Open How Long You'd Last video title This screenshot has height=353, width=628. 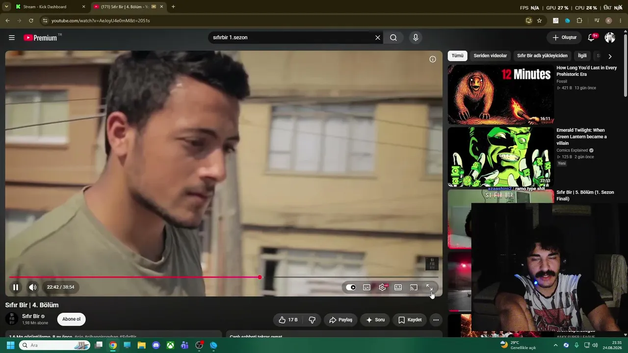pyautogui.click(x=587, y=71)
